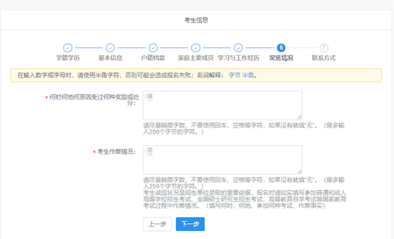Select the 家庭主要成员 step label
The width and height of the screenshot is (394, 239).
(196, 58)
